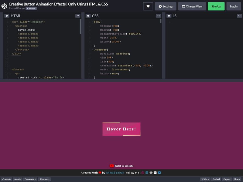Toggle the Console panel
Image resolution: width=243 pixels, height=182 pixels.
point(6,179)
